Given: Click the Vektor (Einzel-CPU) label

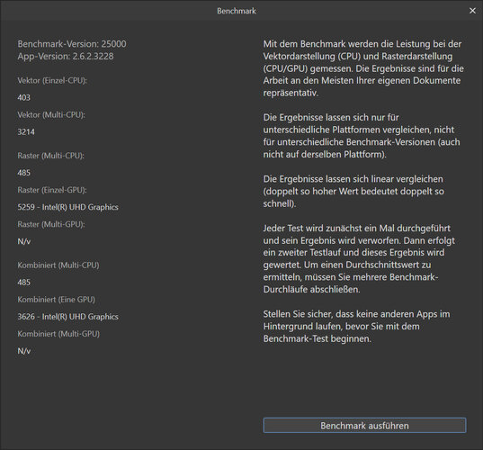Looking at the screenshot, I should [x=52, y=80].
